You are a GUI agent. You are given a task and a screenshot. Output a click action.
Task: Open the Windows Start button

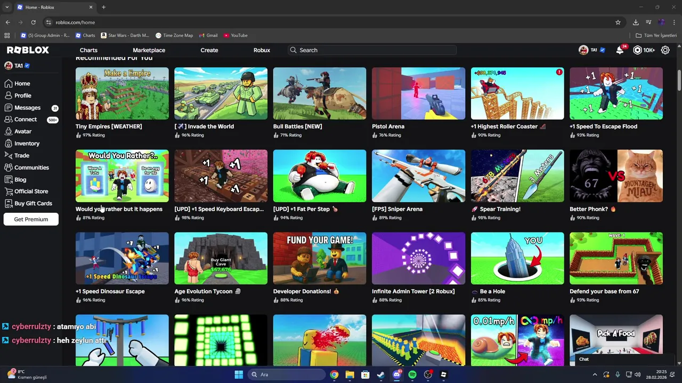pos(239,374)
